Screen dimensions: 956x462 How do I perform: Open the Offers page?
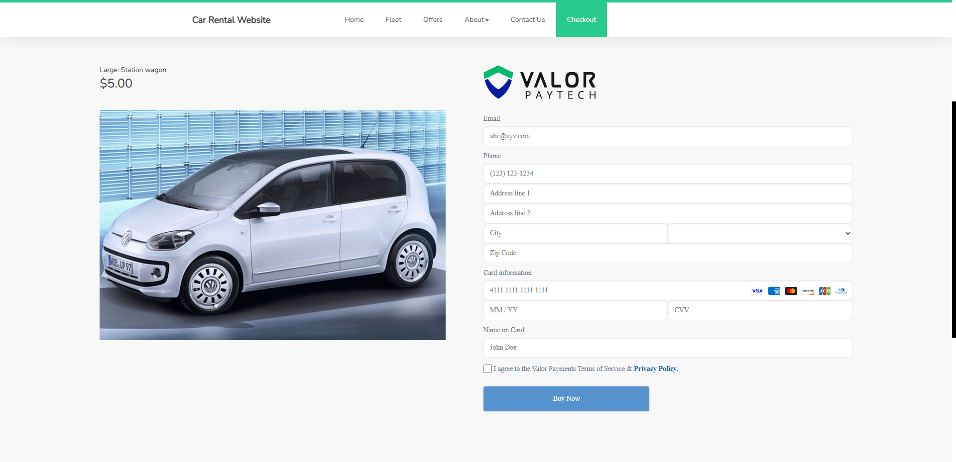point(433,20)
